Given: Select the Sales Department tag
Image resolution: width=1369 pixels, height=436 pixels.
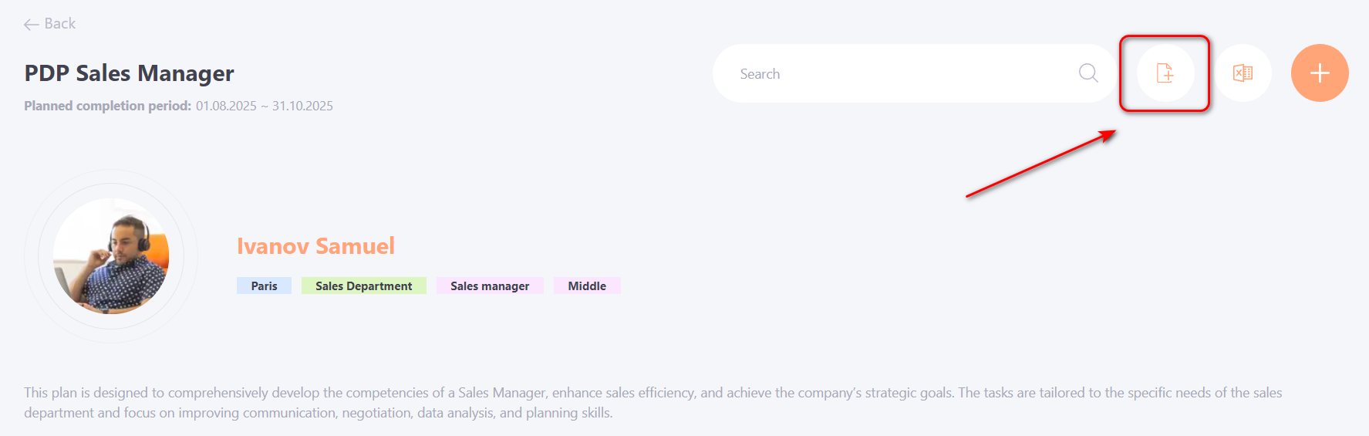Looking at the screenshot, I should [x=363, y=286].
